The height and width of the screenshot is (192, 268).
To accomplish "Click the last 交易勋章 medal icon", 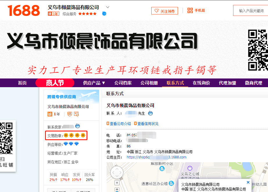I will click(83, 136).
